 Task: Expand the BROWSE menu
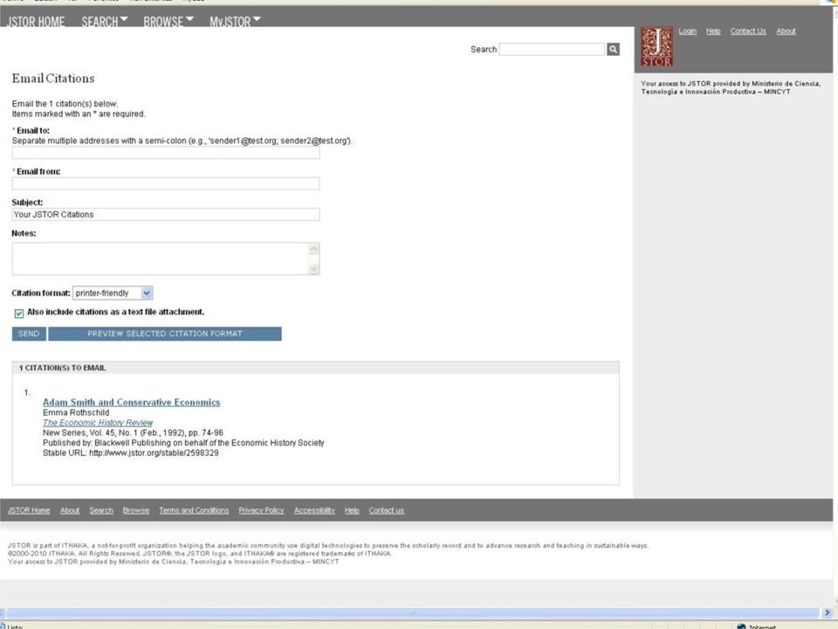(x=168, y=21)
